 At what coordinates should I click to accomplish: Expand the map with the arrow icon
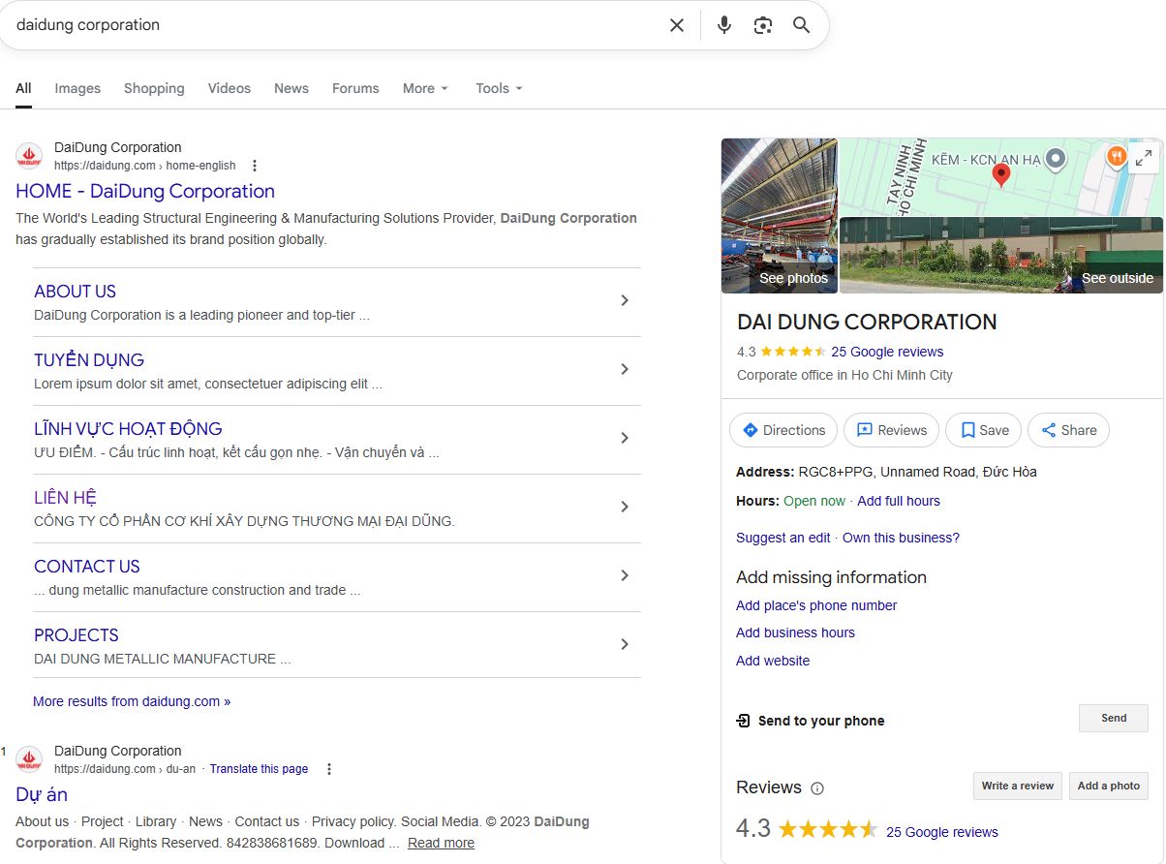[x=1144, y=156]
